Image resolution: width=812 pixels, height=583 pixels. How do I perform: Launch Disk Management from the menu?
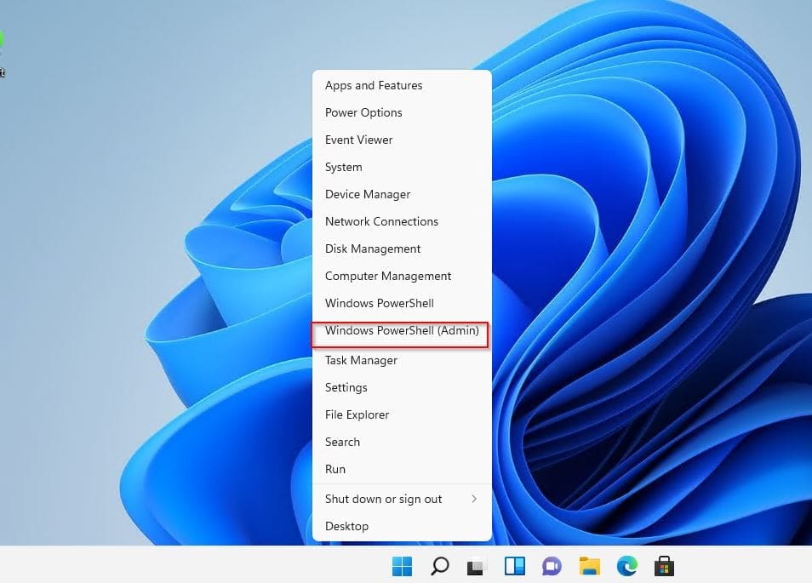373,249
